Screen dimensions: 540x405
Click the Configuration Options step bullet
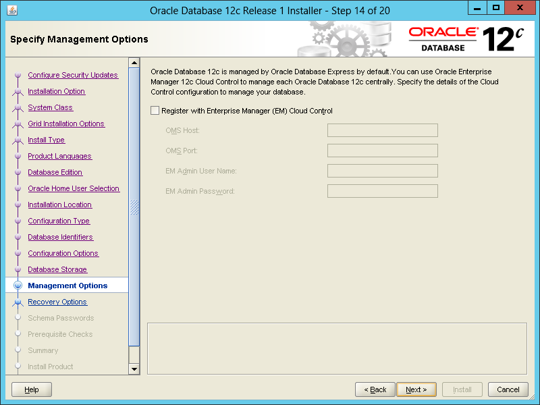[18, 253]
